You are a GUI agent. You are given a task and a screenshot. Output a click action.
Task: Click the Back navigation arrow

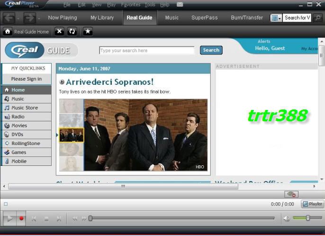point(9,18)
